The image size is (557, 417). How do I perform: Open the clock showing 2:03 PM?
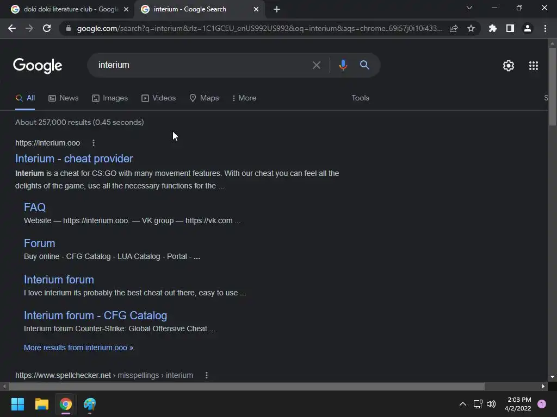point(518,404)
